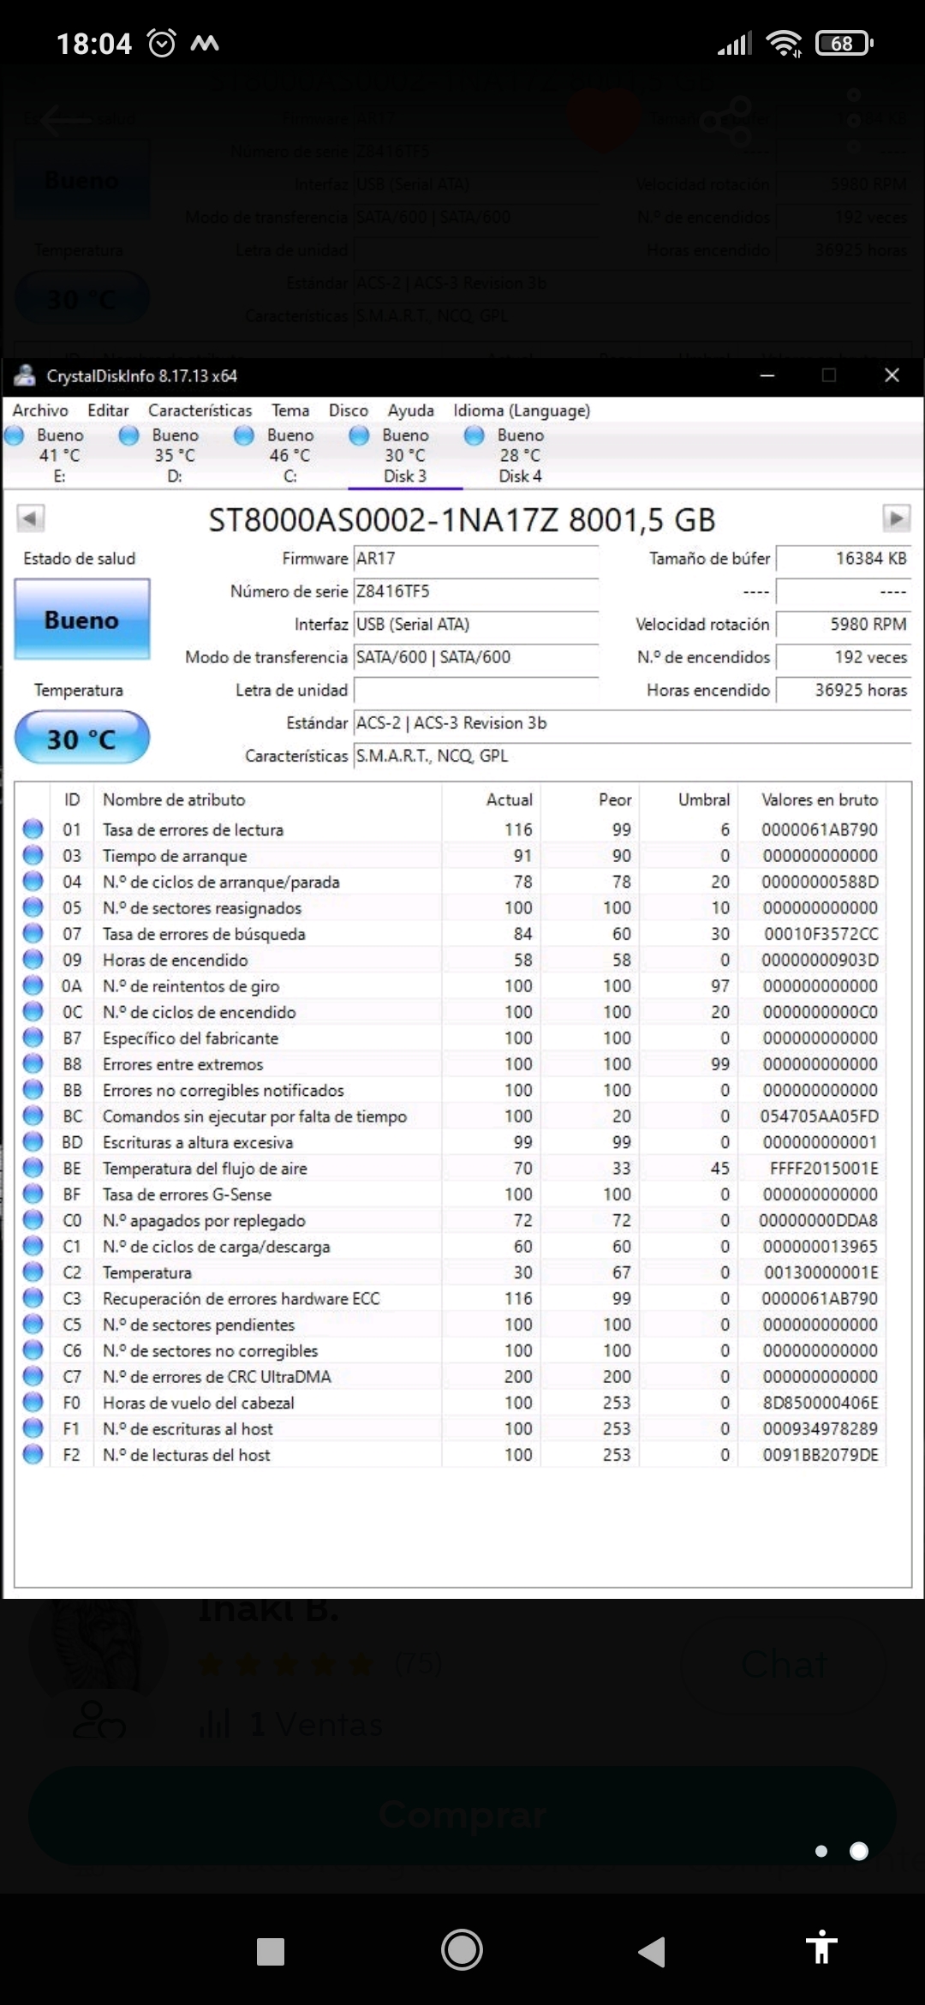Viewport: 925px width, 2005px height.
Task: Open the Disco menu
Action: 348,410
